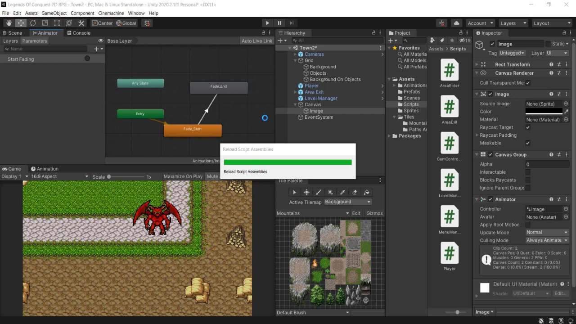576x324 pixels.
Task: Select the Rect Transform tool
Action: click(x=57, y=23)
